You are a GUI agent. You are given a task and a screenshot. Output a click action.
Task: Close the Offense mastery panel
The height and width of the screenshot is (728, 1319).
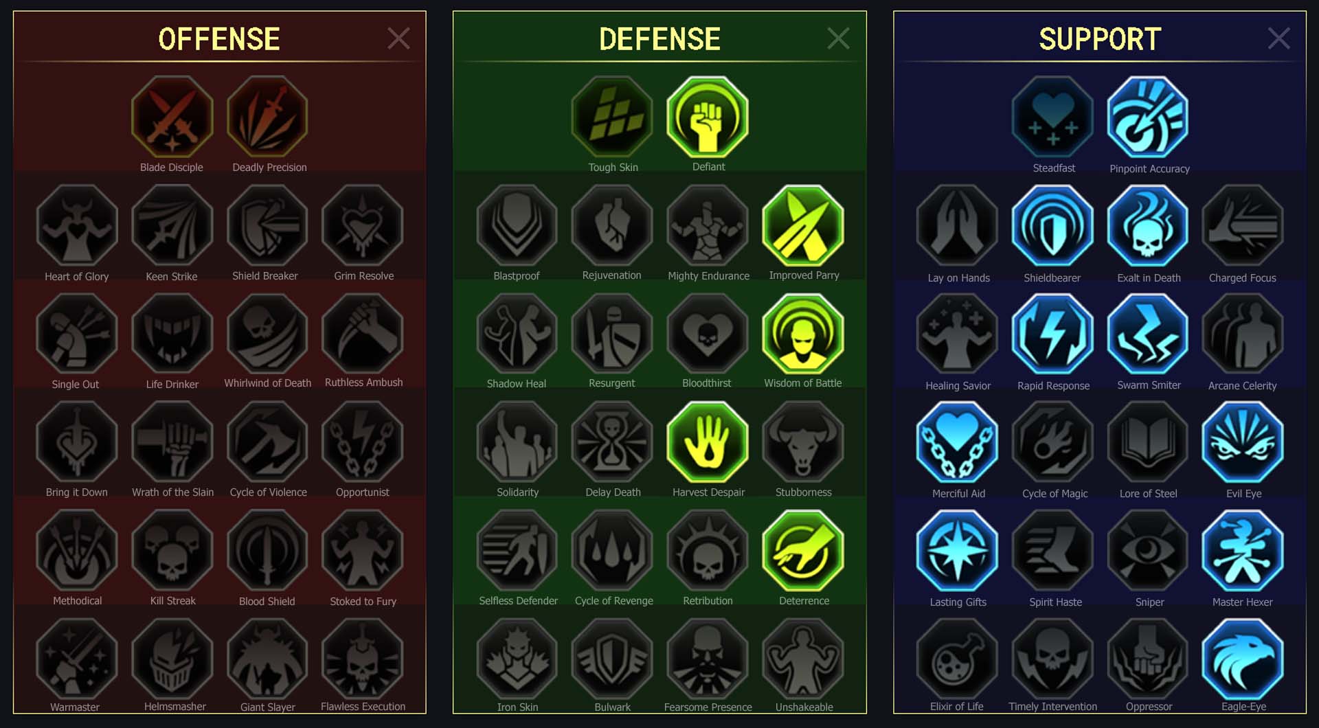pyautogui.click(x=398, y=38)
